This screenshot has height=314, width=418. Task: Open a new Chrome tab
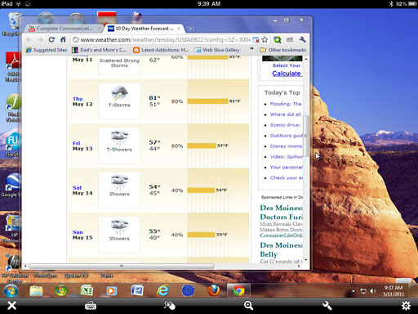click(191, 29)
